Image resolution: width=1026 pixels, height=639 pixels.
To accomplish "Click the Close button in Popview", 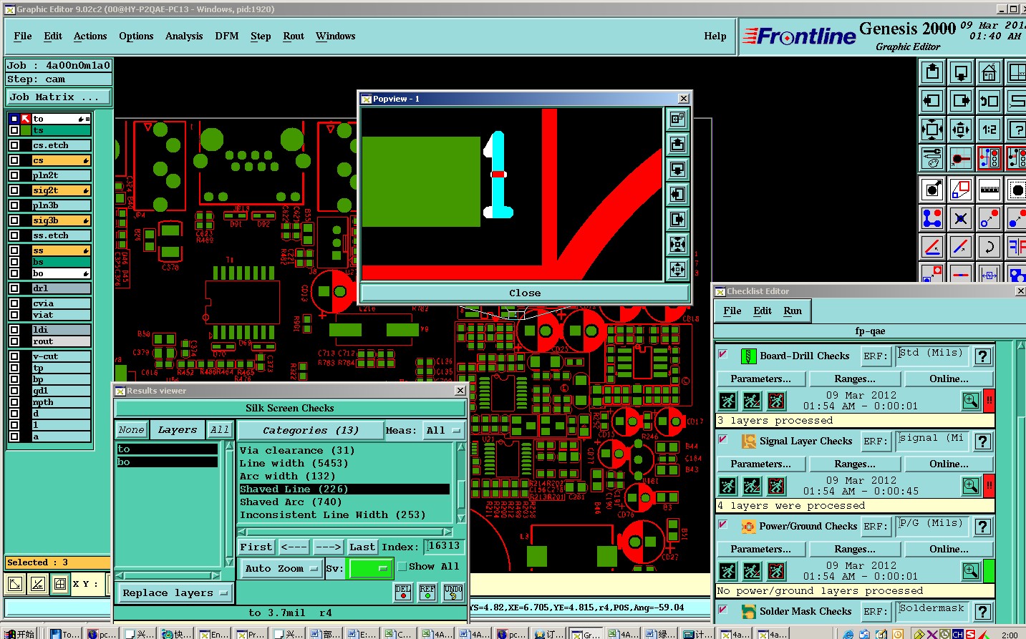I will (525, 293).
